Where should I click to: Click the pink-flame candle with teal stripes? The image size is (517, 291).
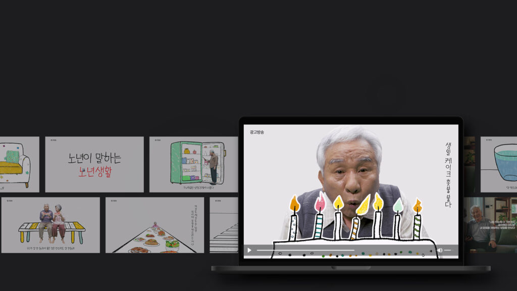point(319,218)
